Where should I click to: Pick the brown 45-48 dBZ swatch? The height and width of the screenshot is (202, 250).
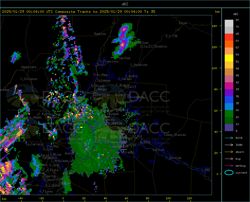pyautogui.click(x=229, y=72)
